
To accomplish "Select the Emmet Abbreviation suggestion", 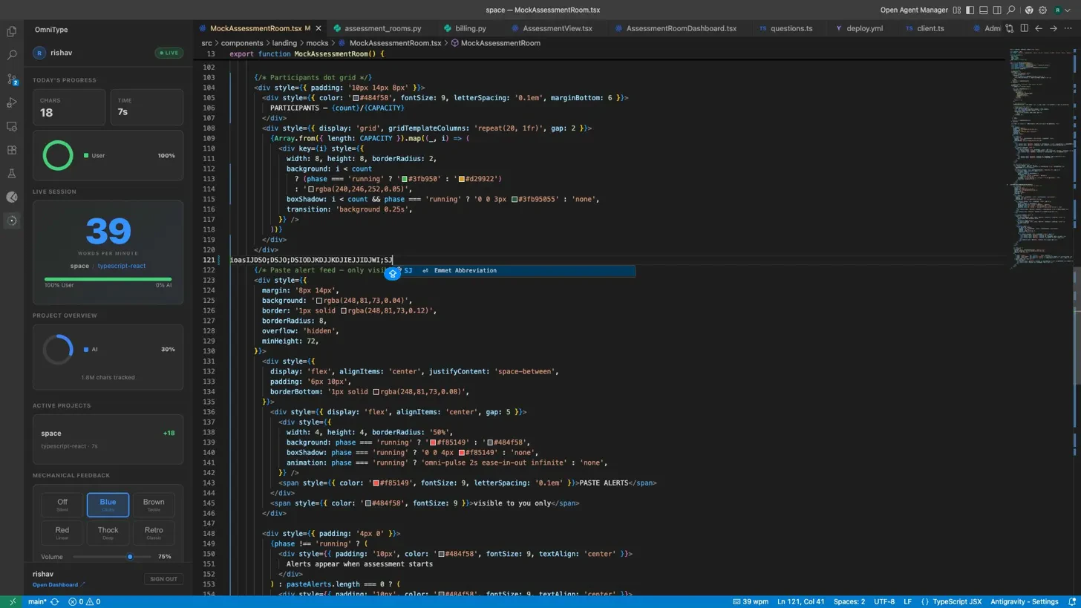I will click(x=465, y=270).
